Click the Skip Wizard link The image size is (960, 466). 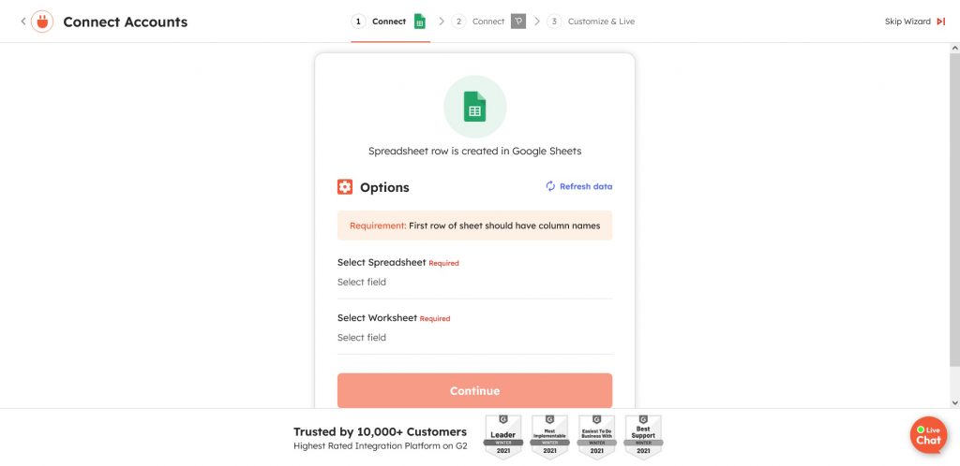click(907, 22)
